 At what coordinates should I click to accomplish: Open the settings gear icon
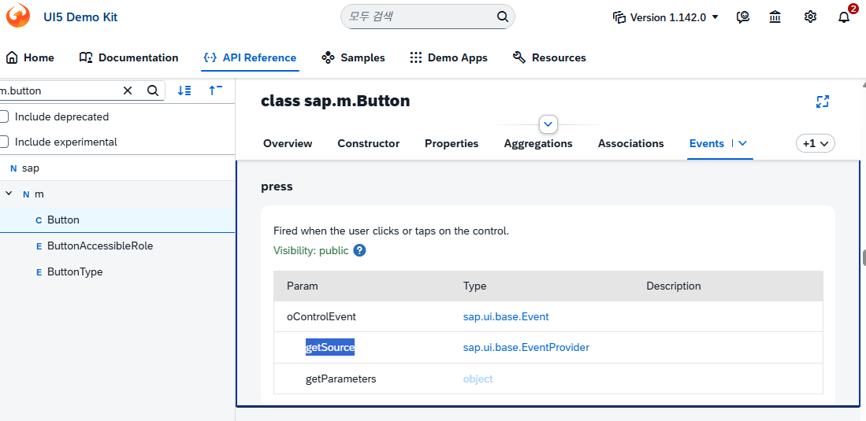(x=810, y=17)
